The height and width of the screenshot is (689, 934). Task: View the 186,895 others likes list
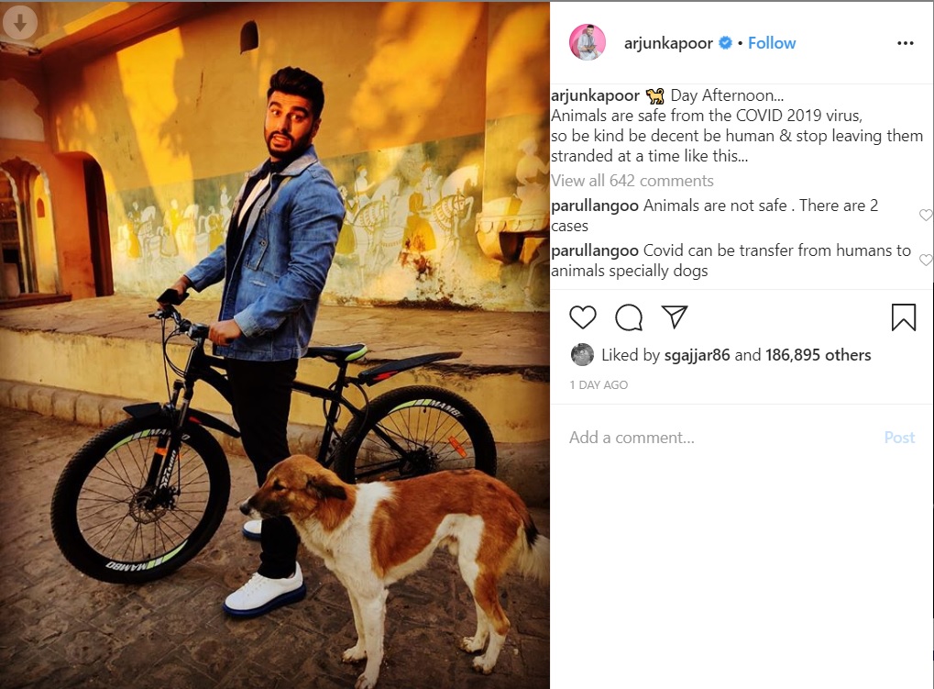click(x=818, y=355)
